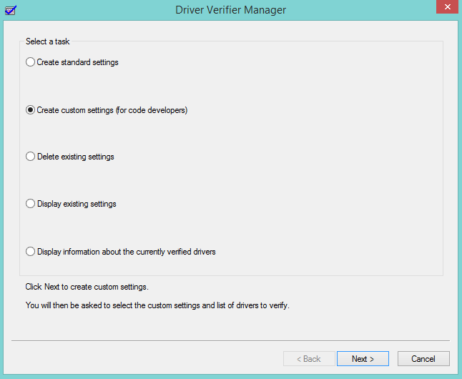The width and height of the screenshot is (462, 379).
Task: Click the '(for code developers)' label text
Action: tap(151, 111)
